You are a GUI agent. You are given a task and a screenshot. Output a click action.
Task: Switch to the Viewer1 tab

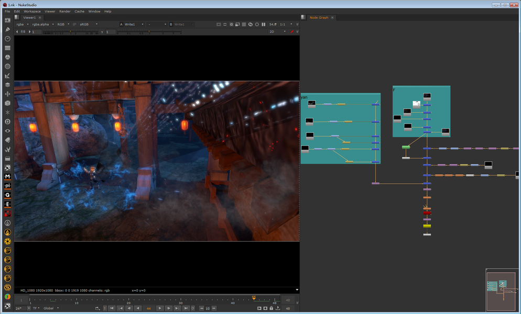point(29,18)
